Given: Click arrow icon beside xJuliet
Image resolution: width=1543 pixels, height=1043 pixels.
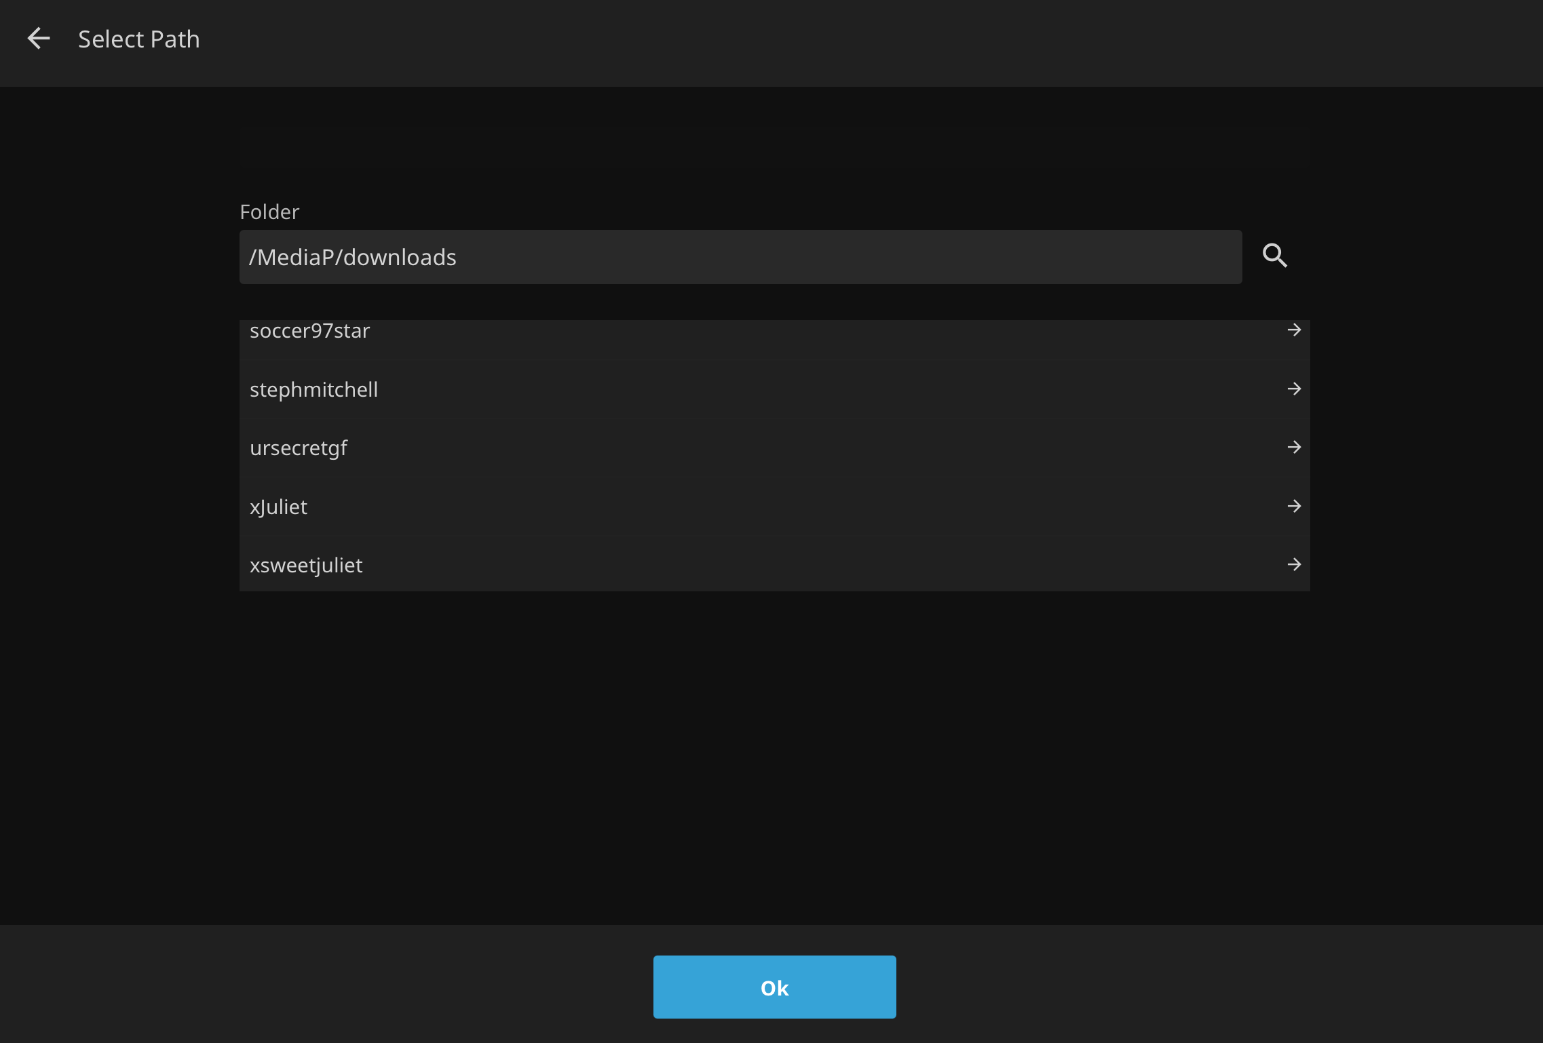Looking at the screenshot, I should pyautogui.click(x=1294, y=506).
